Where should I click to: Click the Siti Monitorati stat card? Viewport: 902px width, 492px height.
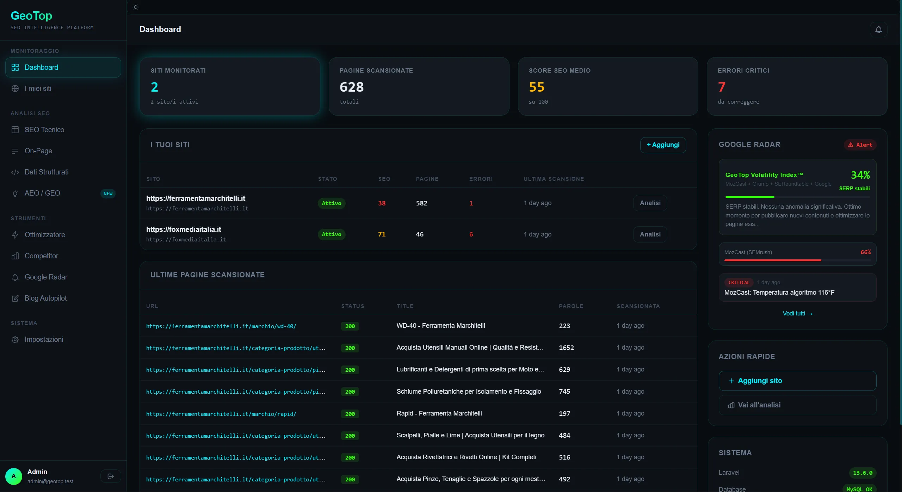click(230, 86)
